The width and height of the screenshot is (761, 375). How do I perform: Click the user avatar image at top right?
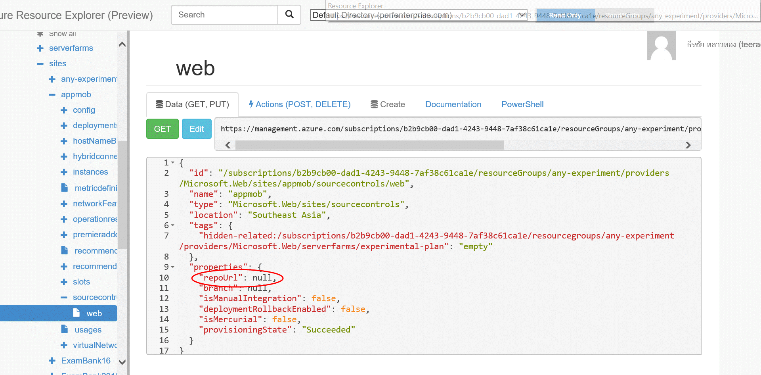(x=661, y=46)
